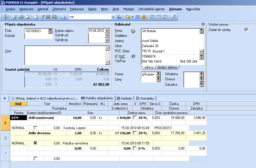Toggle the Zadat do výroby checkbox
The image size is (256, 168).
point(246,30)
